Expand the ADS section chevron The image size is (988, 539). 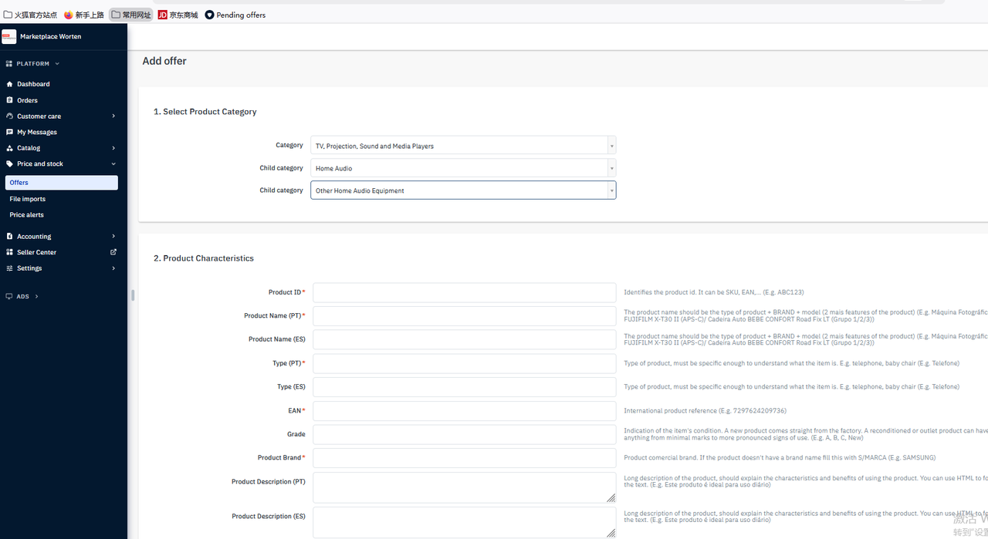(x=36, y=296)
